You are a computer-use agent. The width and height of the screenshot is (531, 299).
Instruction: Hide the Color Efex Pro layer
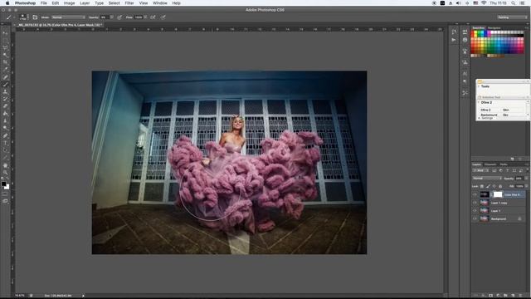click(x=475, y=194)
